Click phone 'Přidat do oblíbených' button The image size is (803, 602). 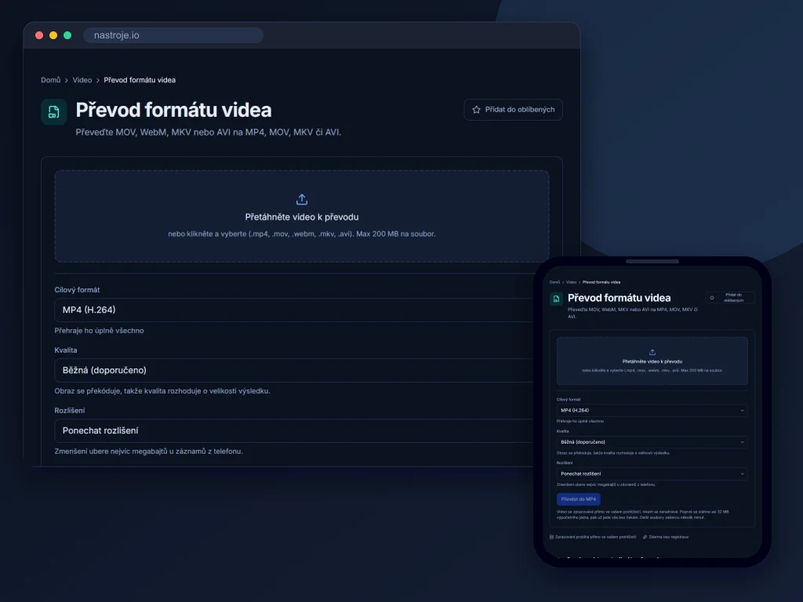click(730, 297)
